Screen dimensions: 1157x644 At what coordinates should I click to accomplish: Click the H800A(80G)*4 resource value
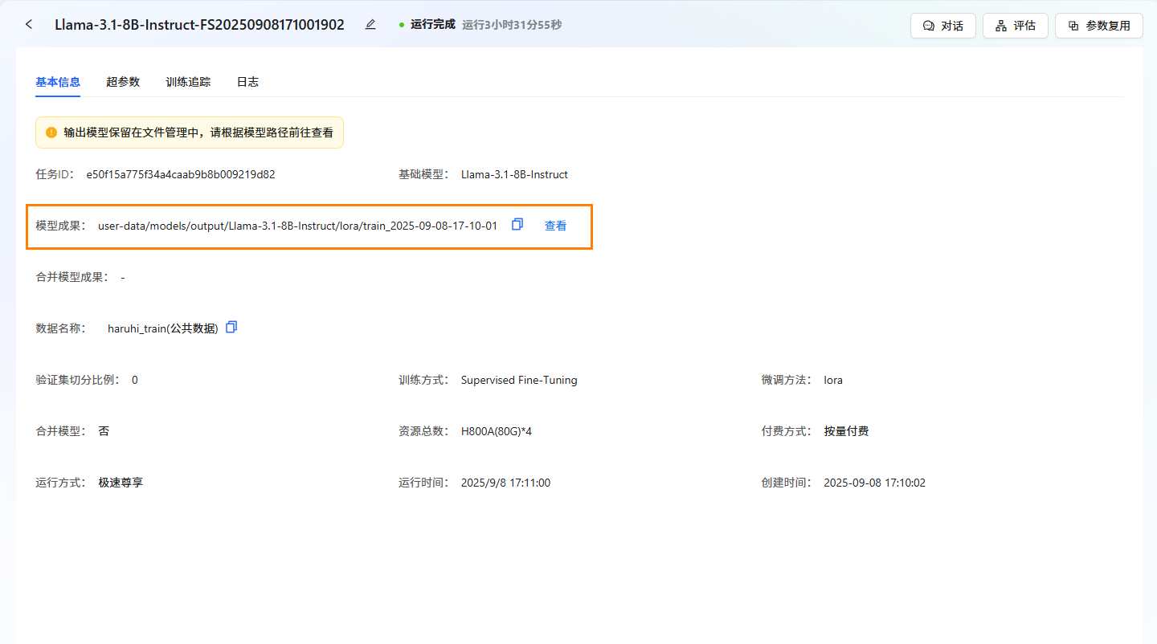pos(496,431)
